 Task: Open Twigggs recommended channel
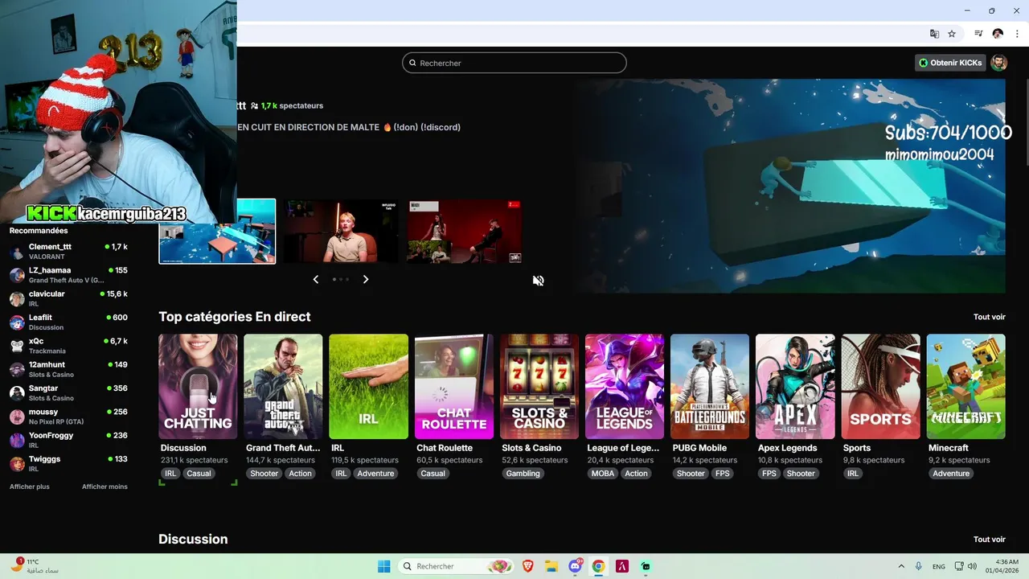tap(68, 464)
